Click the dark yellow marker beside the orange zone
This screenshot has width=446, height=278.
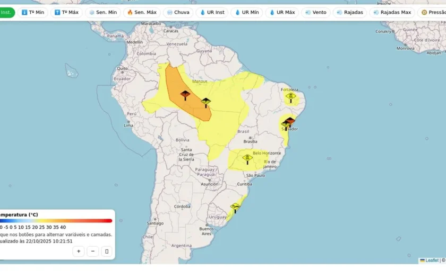click(206, 103)
